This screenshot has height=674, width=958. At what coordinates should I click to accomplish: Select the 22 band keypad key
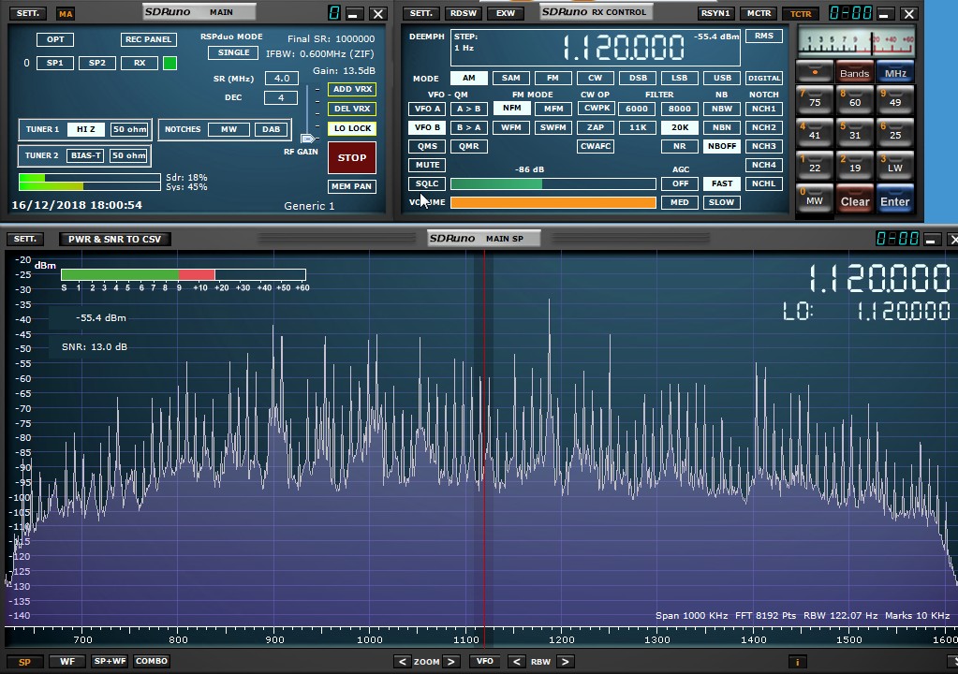[x=815, y=166]
